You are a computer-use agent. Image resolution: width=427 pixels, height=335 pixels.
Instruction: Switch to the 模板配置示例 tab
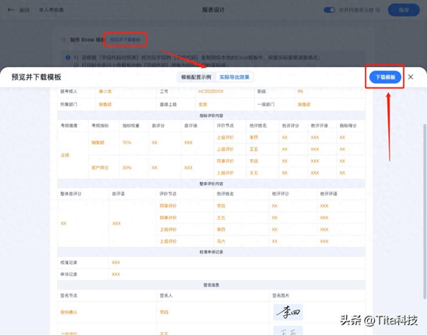click(196, 77)
